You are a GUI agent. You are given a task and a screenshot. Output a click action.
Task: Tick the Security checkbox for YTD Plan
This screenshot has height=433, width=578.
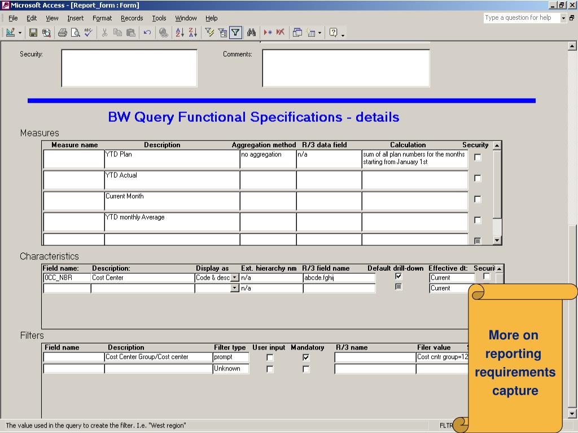pyautogui.click(x=478, y=157)
